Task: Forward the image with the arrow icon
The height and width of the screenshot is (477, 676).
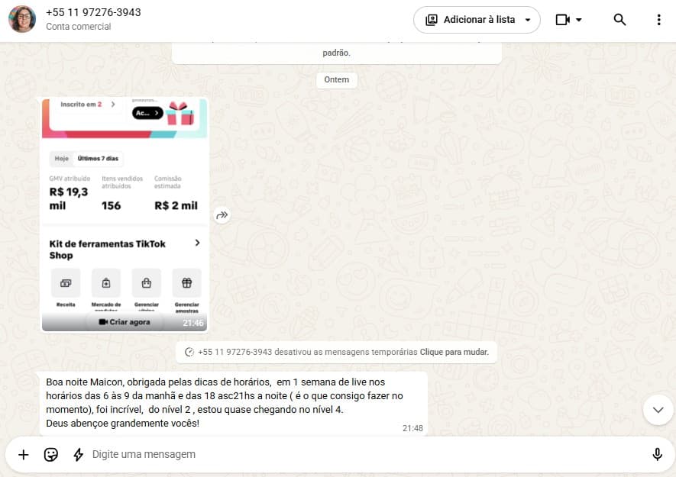Action: click(222, 215)
